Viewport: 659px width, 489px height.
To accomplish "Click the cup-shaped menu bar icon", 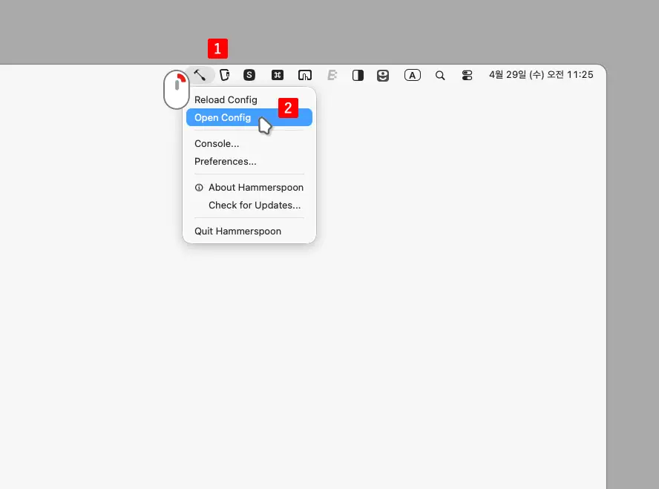I will click(225, 75).
